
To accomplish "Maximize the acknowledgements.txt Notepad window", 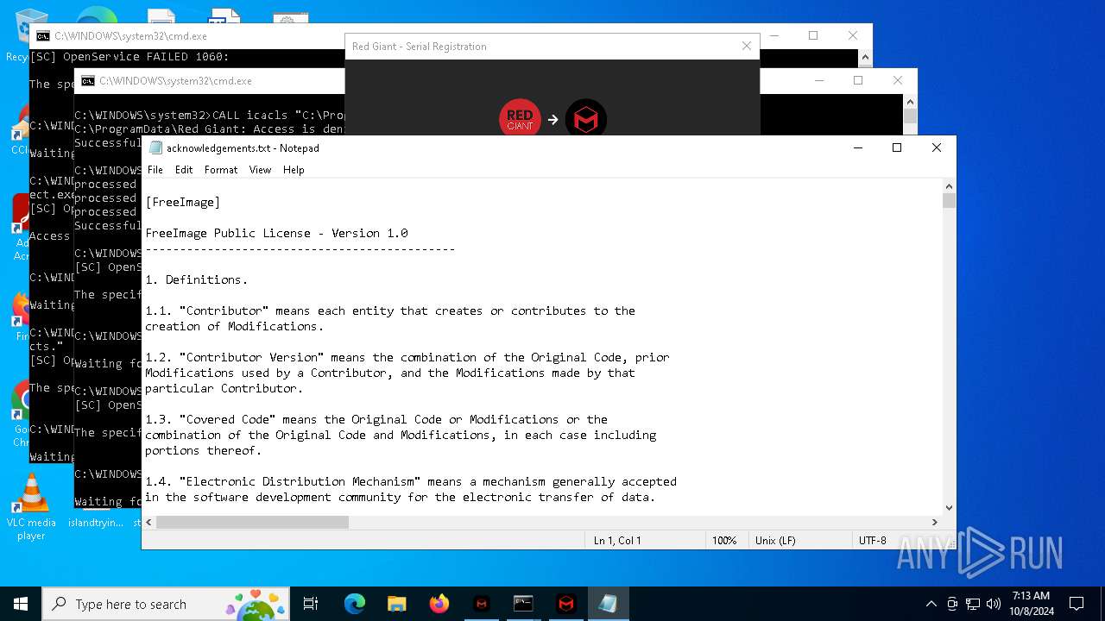I will pos(897,147).
